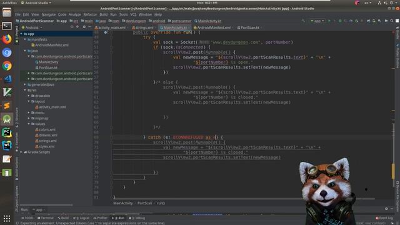Click the yellow warning stripe in editor scrollbar
The height and width of the screenshot is (225, 400).
(x=393, y=171)
